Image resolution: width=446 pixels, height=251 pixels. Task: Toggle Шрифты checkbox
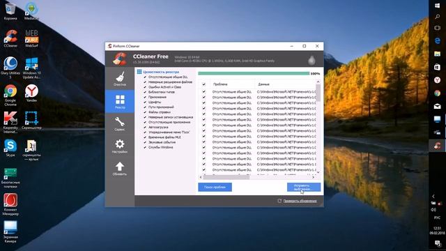point(145,102)
